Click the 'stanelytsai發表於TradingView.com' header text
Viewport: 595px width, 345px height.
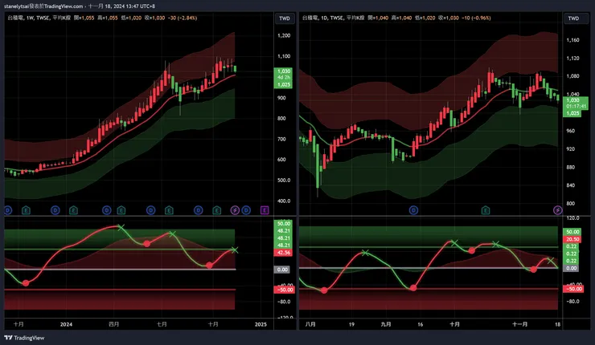coord(43,6)
